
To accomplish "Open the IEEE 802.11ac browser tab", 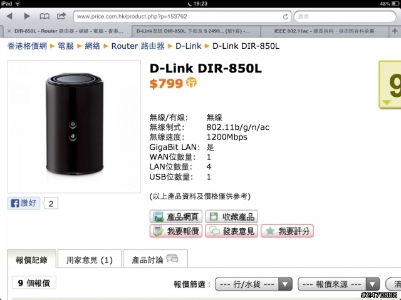I will click(x=324, y=31).
